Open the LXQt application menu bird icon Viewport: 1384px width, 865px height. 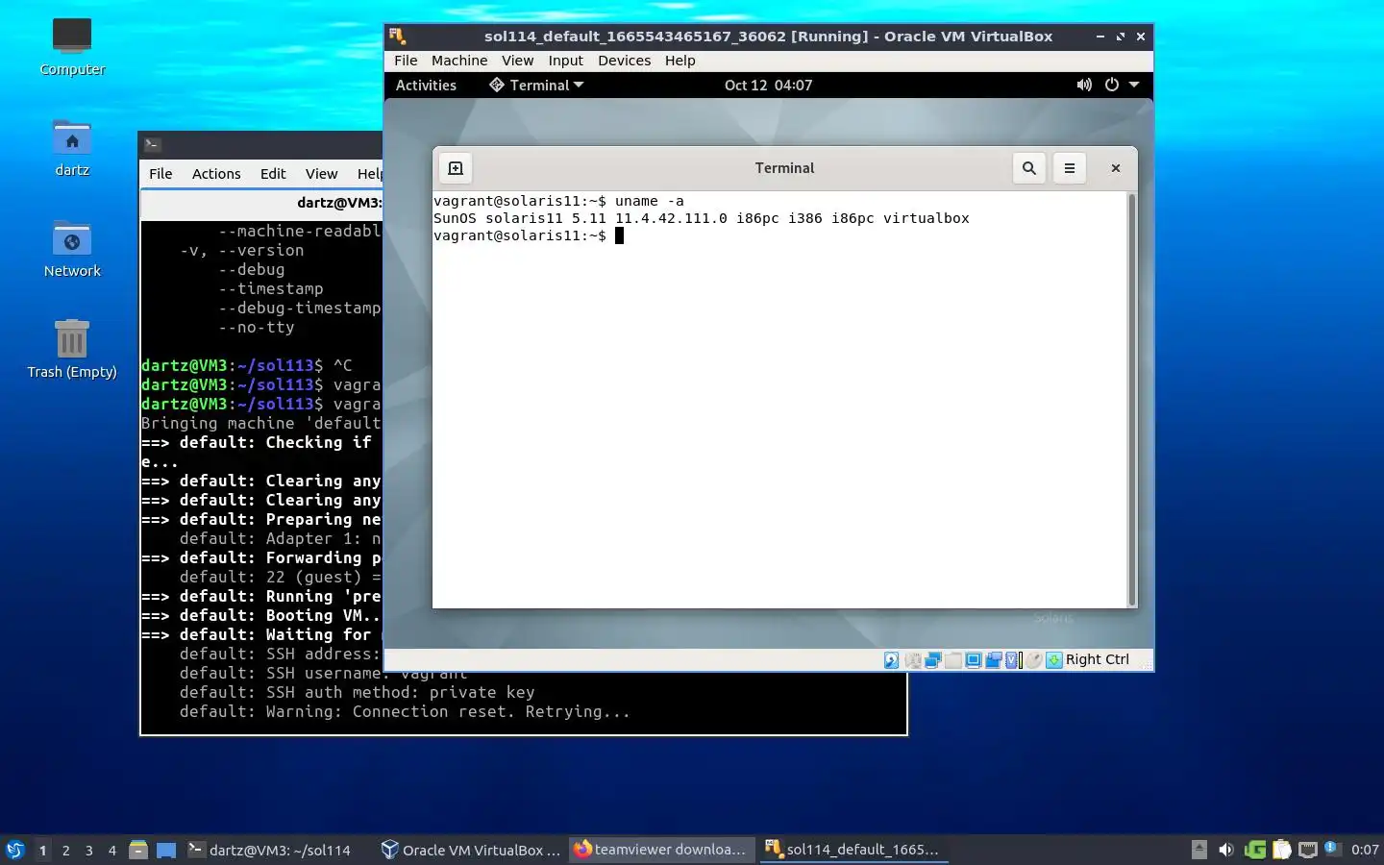point(15,850)
